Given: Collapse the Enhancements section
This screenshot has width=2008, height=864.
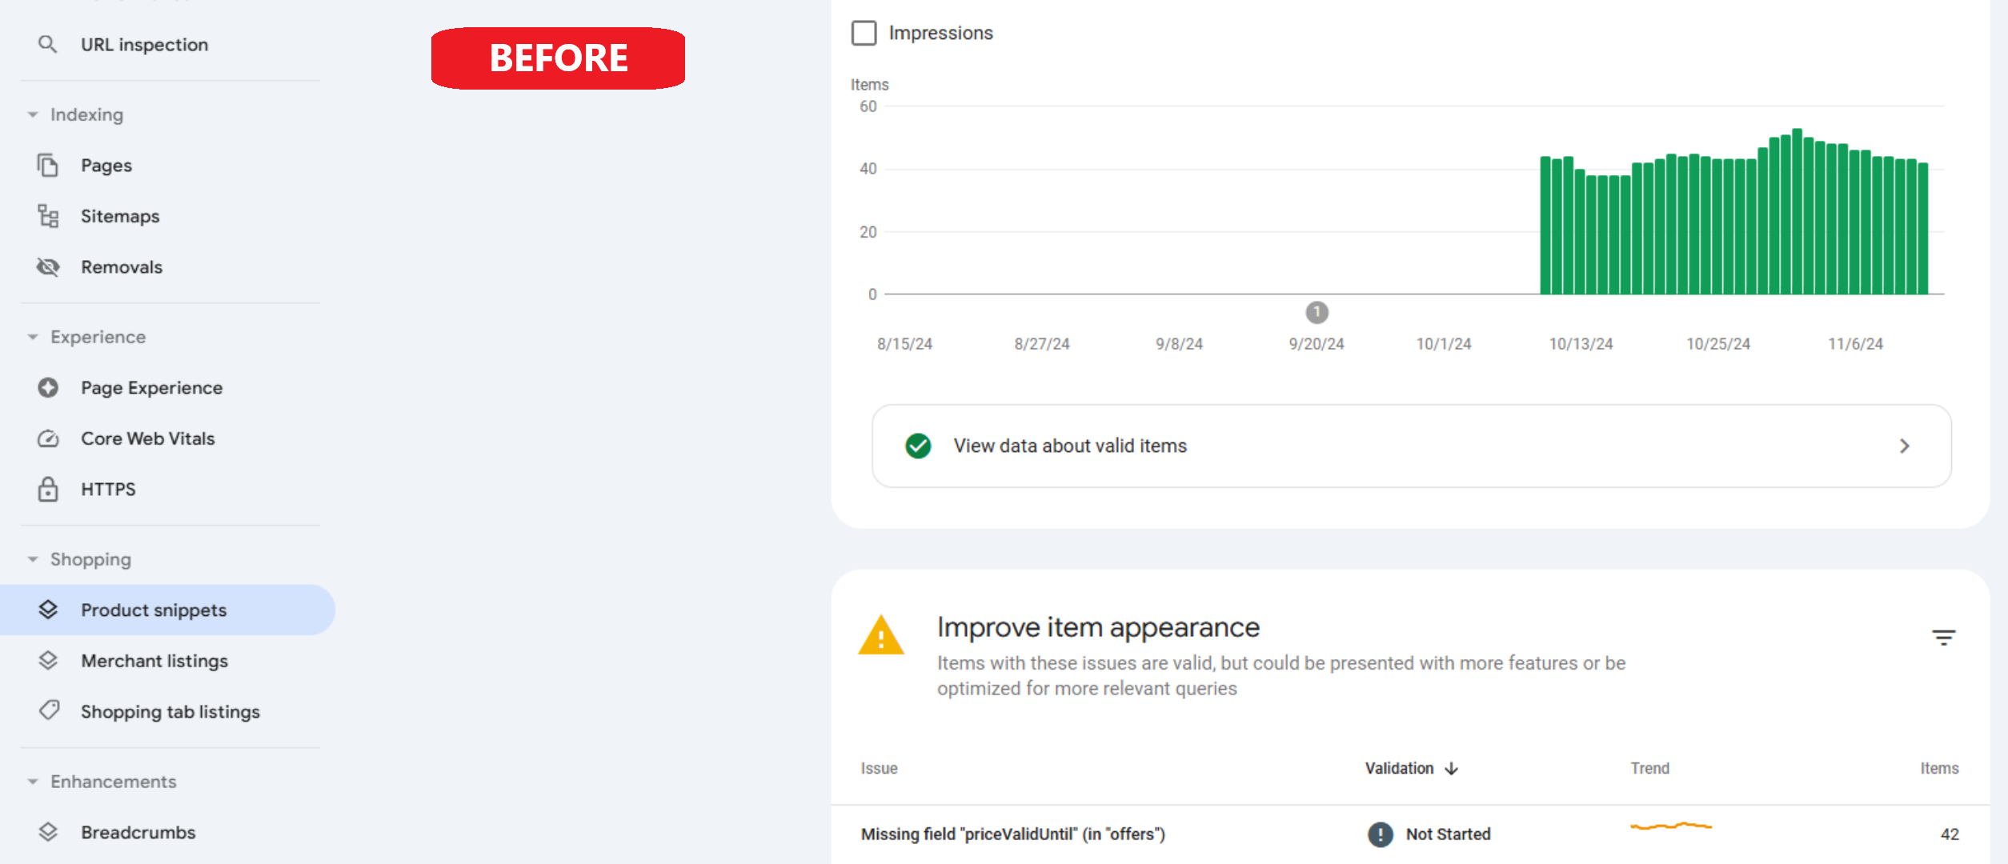Looking at the screenshot, I should coord(33,782).
